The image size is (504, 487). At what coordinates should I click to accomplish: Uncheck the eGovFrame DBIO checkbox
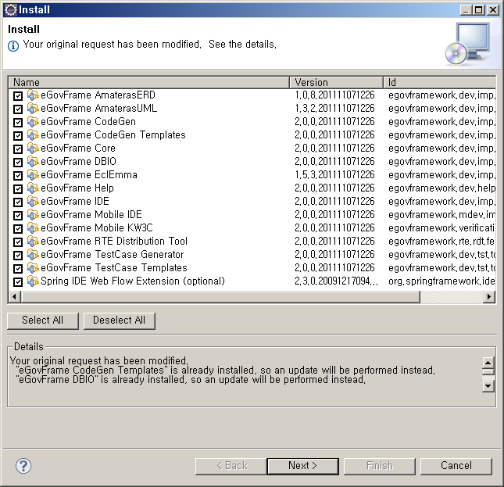[18, 162]
